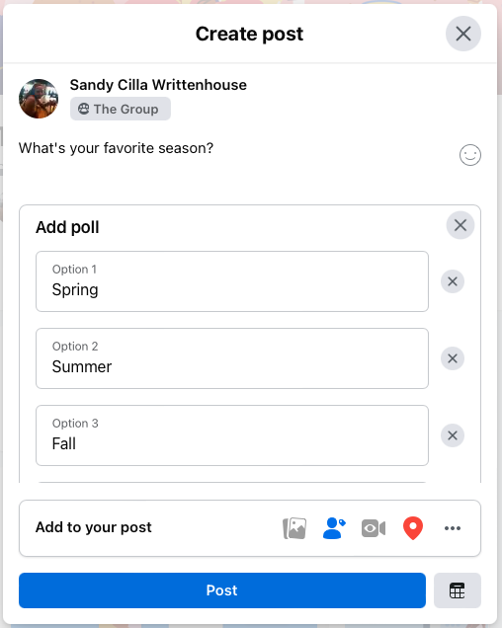502x628 pixels.
Task: Open the emoji picker smiley icon
Action: [x=470, y=155]
